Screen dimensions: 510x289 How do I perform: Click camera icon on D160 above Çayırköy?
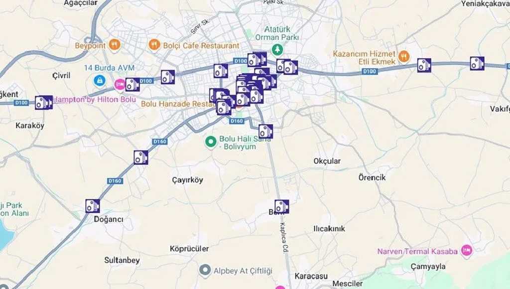pos(141,157)
